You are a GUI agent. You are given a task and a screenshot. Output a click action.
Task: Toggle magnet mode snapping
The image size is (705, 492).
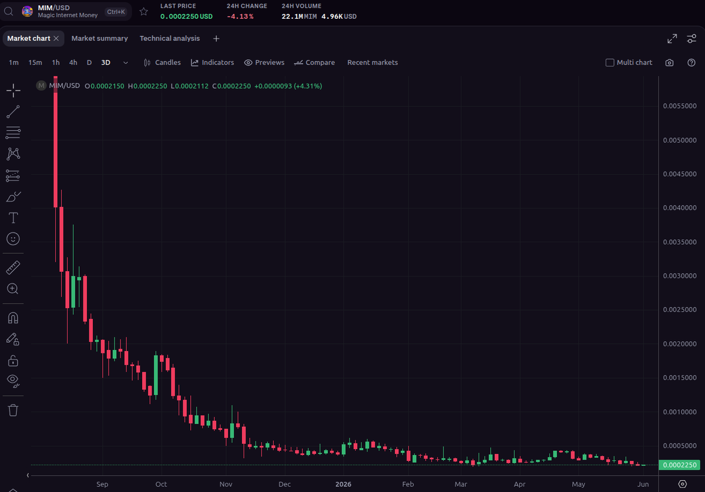point(13,318)
